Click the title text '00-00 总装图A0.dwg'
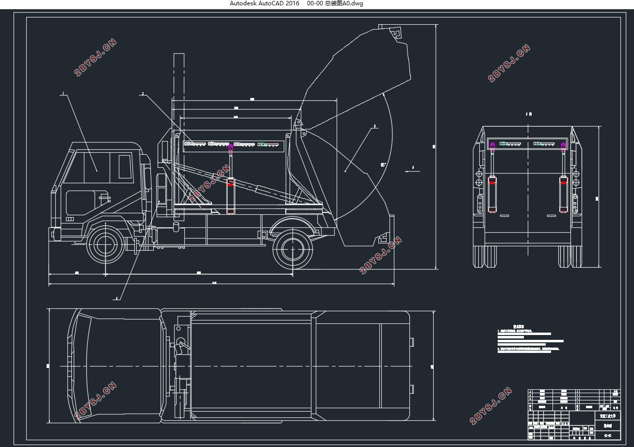The height and width of the screenshot is (447, 634). [335, 3]
